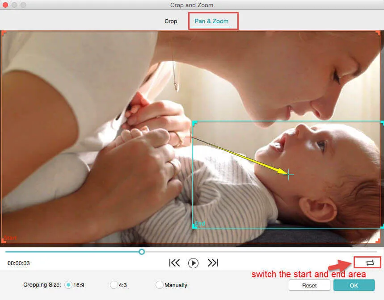Viewport: 384px width, 300px height.
Task: Click top-left corner handle of End frame
Action: 194,123
